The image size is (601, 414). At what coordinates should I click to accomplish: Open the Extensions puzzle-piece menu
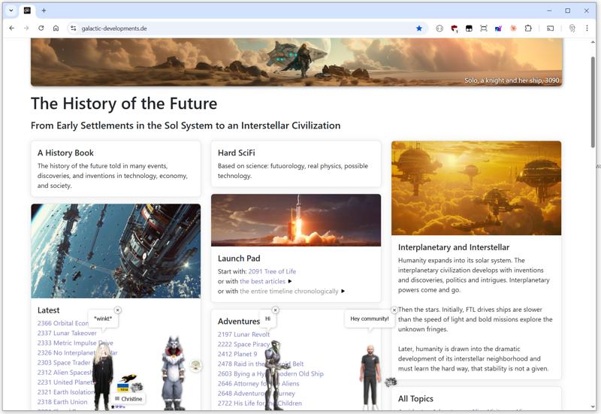click(x=528, y=28)
